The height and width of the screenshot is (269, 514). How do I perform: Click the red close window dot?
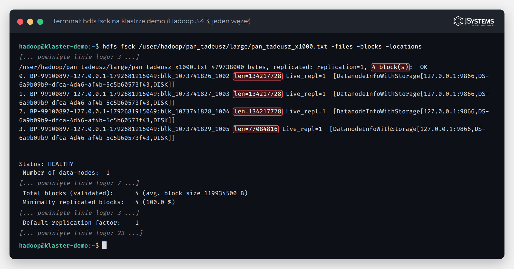[x=20, y=21]
